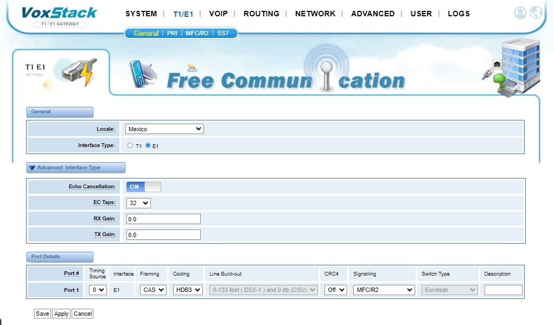The image size is (554, 325).
Task: Click the mobile phone satellite icon
Action: pyautogui.click(x=143, y=74)
